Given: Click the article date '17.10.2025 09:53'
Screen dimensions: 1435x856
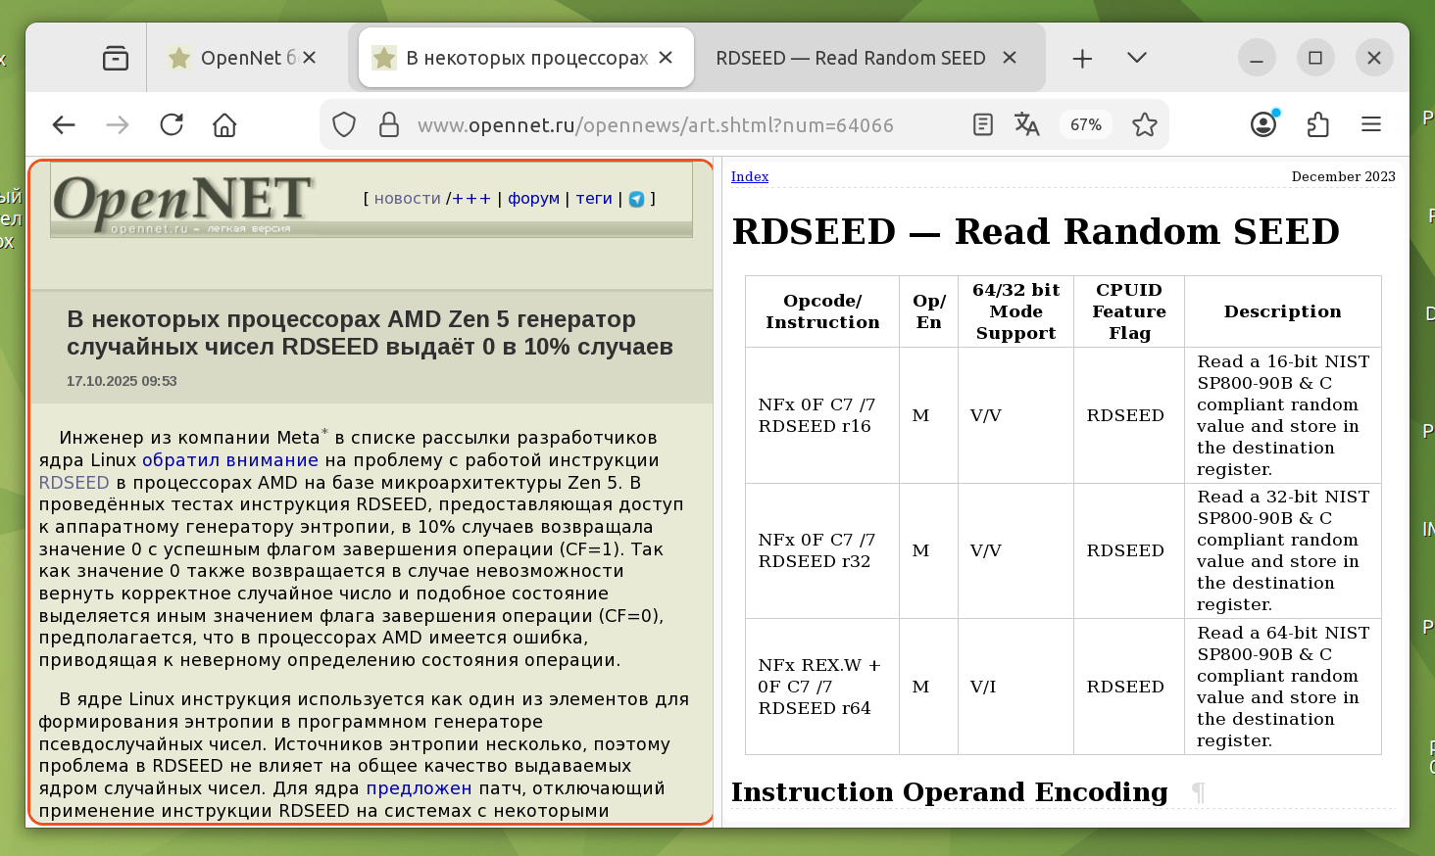Looking at the screenshot, I should [x=122, y=381].
